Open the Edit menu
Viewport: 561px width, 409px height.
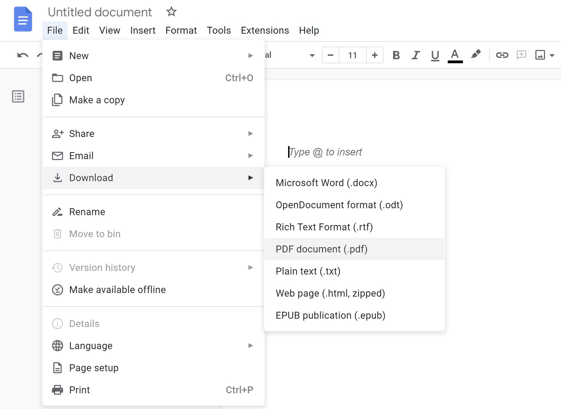(x=81, y=30)
